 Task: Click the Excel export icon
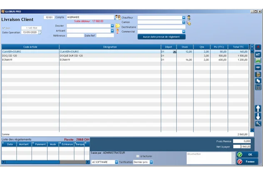pyautogui.click(x=258, y=61)
